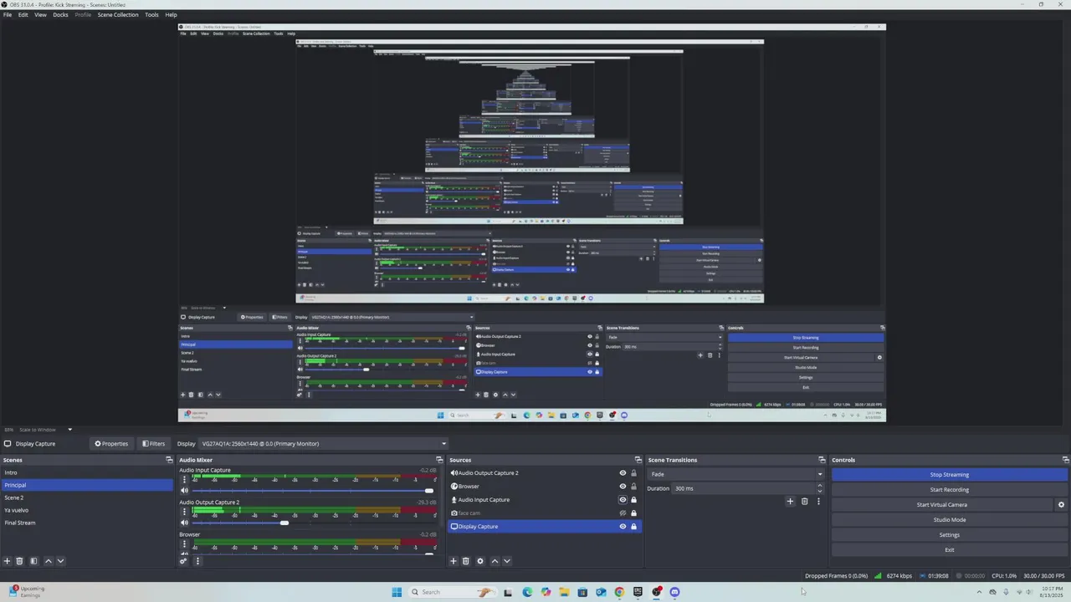Image resolution: width=1071 pixels, height=602 pixels.
Task: Open Settings from Controls panel
Action: [x=949, y=535]
